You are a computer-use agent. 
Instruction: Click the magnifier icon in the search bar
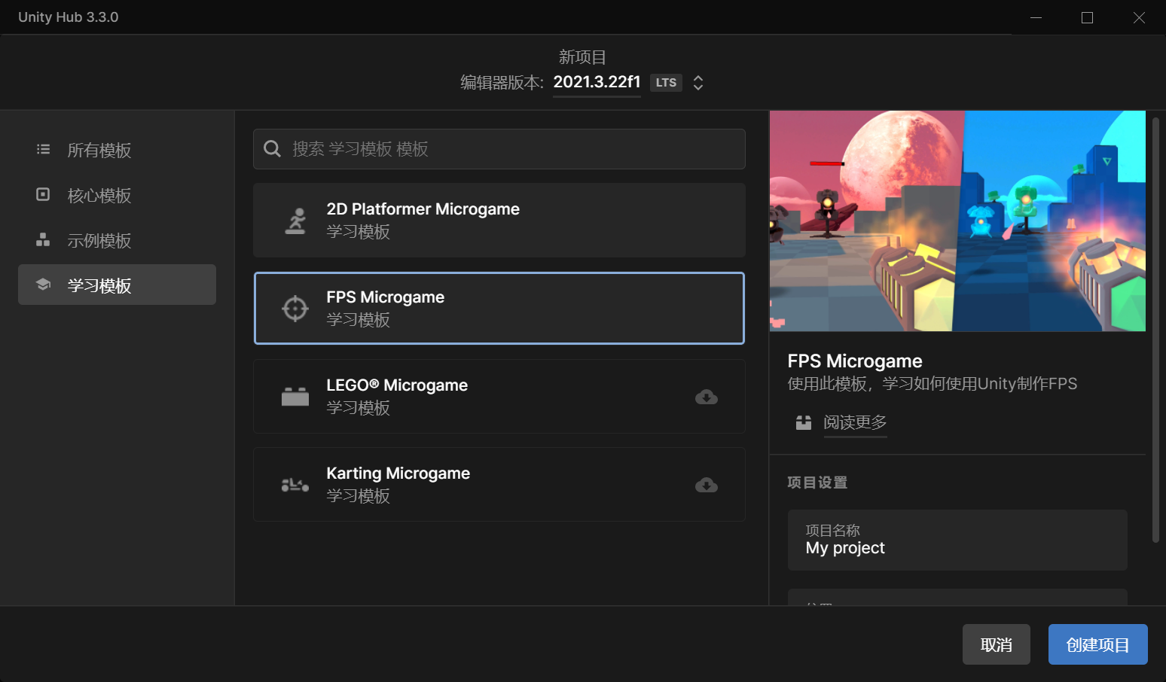click(273, 149)
